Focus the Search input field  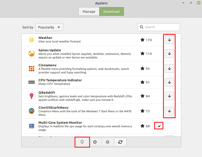pos(159,27)
